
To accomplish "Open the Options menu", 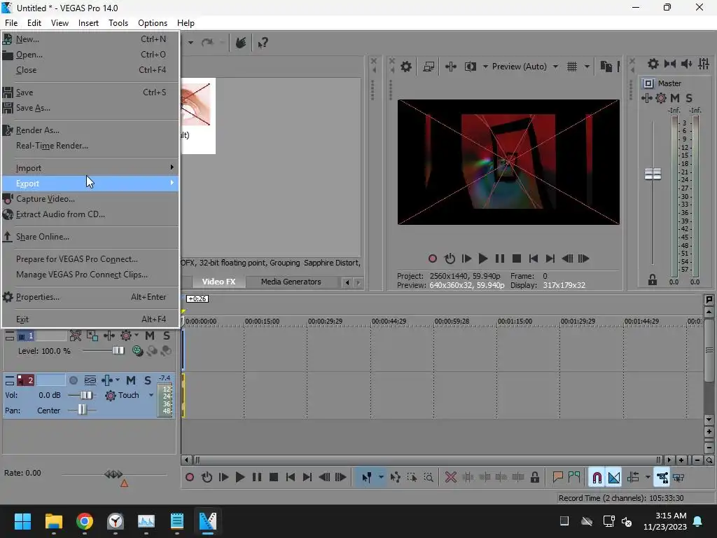I will [x=152, y=23].
